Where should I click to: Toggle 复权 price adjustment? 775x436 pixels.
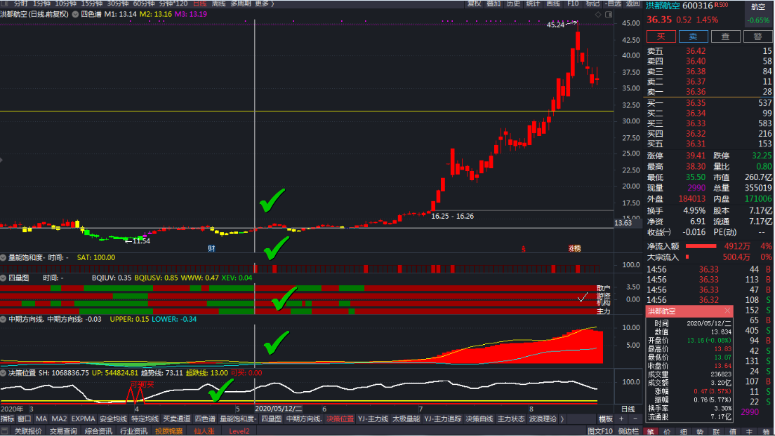pyautogui.click(x=475, y=4)
